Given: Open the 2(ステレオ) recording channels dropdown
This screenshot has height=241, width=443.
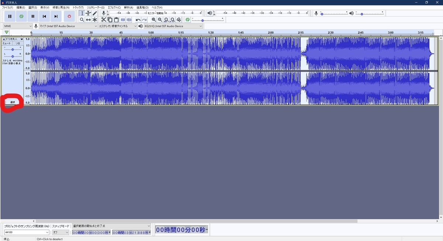Looking at the screenshot, I should (118, 26).
